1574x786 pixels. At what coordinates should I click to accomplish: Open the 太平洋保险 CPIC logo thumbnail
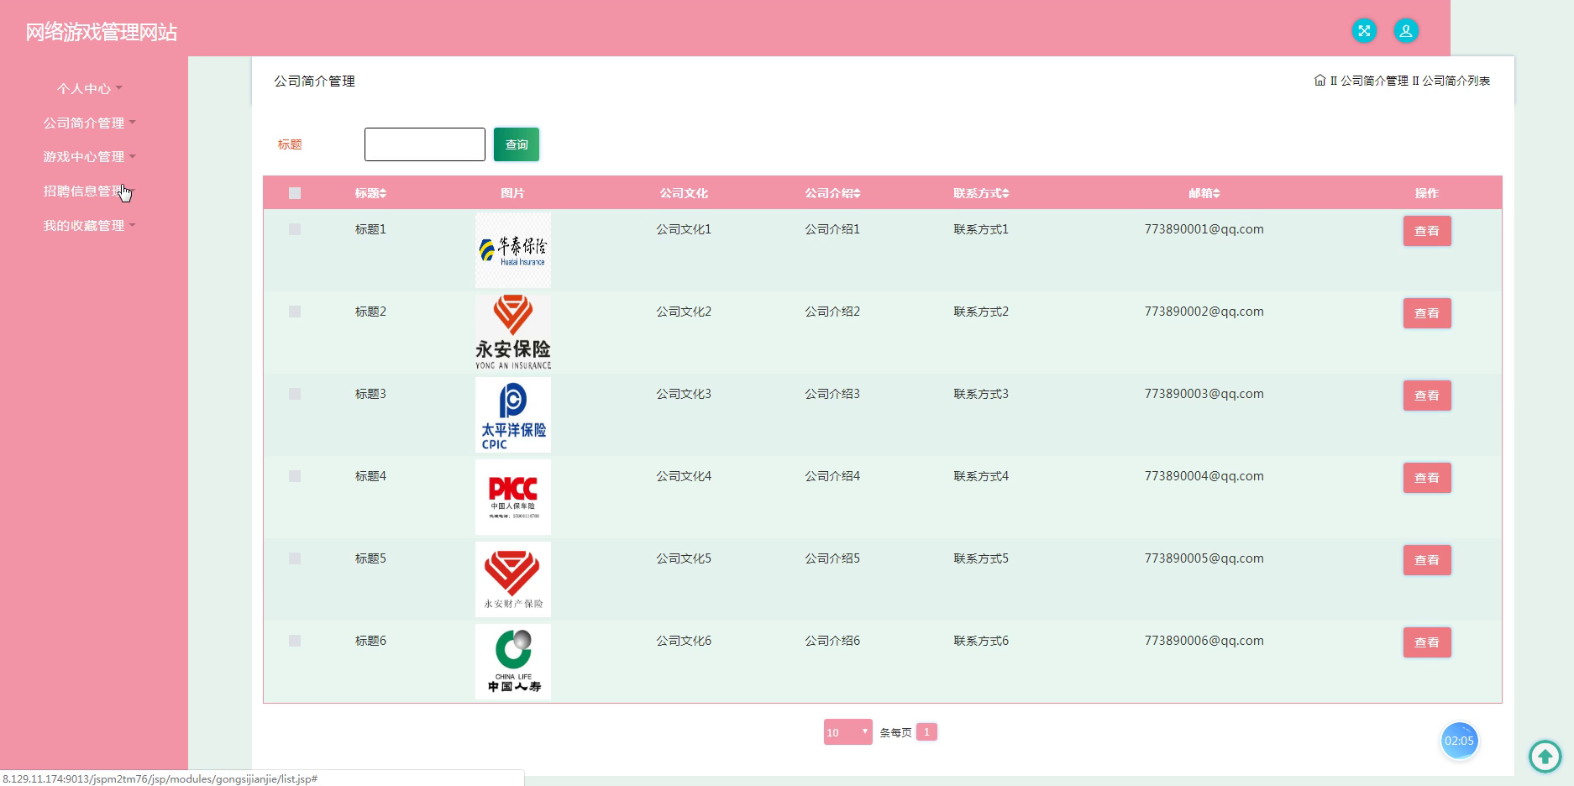pyautogui.click(x=513, y=415)
